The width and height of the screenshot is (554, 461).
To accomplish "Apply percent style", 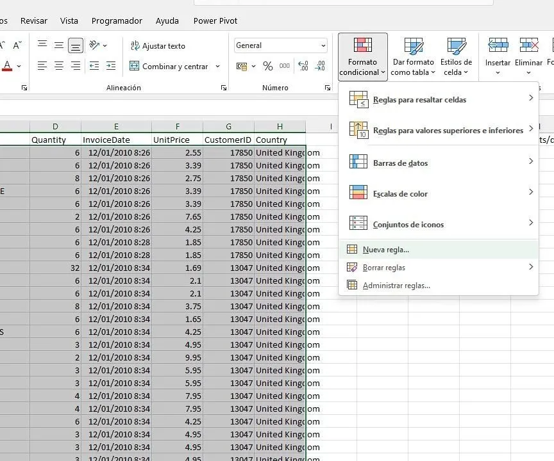I will click(x=268, y=66).
